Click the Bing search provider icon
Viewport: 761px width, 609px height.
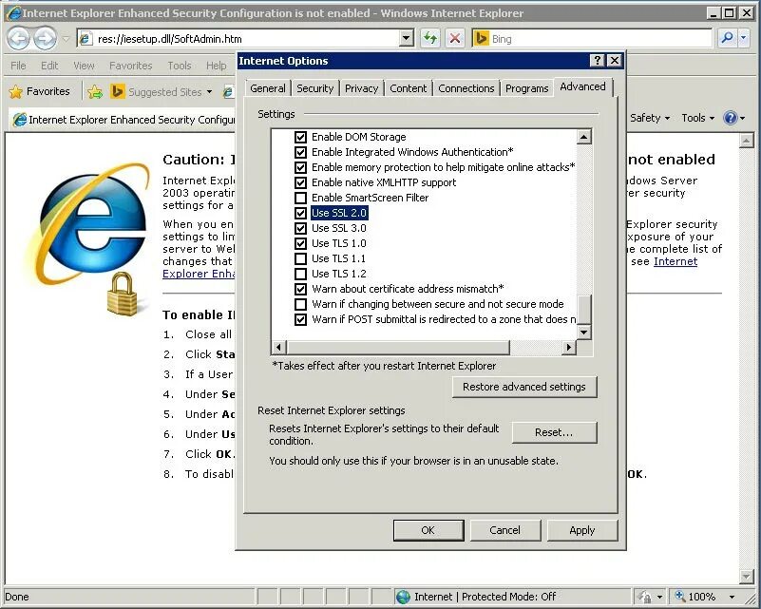pyautogui.click(x=481, y=38)
